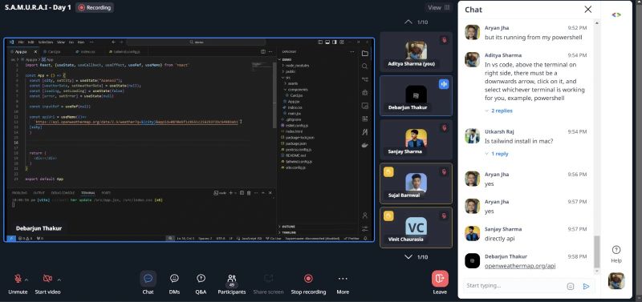The image size is (642, 302).
Task: Expand node_modules folder in shared VS Code explorer
Action: pyautogui.click(x=296, y=66)
